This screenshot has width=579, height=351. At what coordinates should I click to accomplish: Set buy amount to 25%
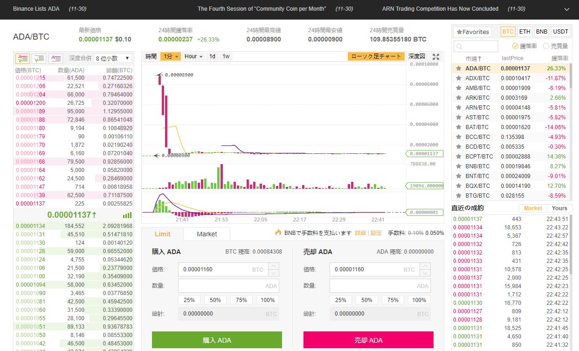[189, 300]
